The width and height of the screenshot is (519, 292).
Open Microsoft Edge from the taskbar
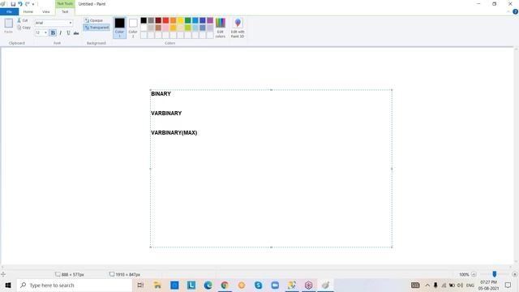(208, 285)
